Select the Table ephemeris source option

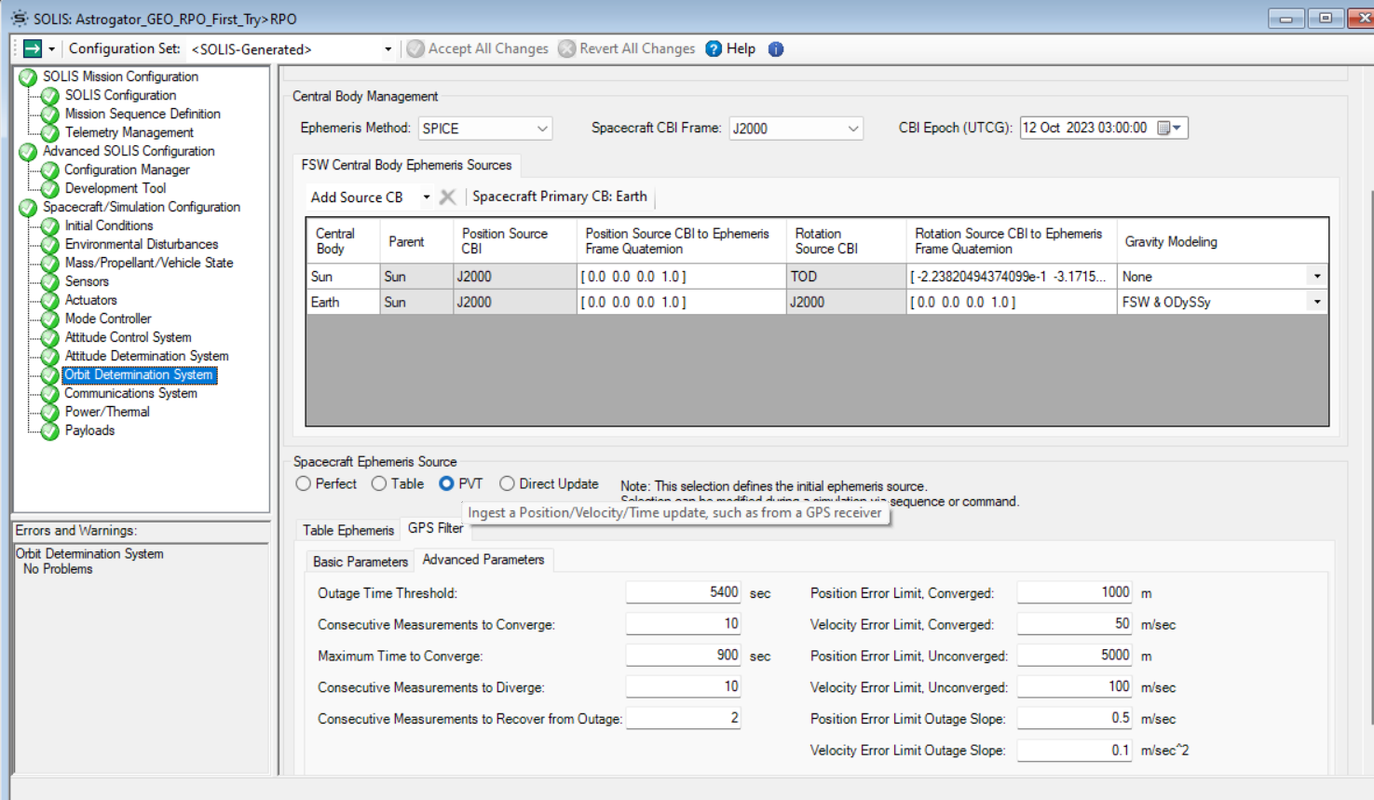(379, 483)
